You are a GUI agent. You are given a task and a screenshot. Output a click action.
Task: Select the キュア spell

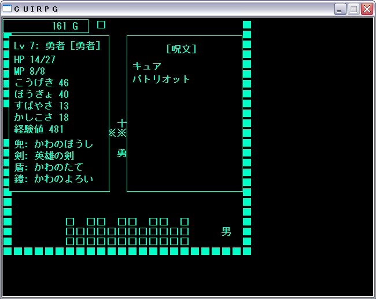click(x=147, y=66)
